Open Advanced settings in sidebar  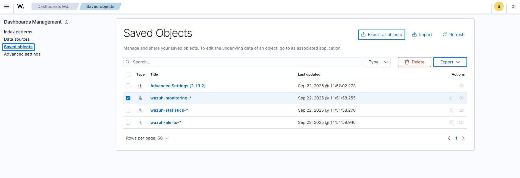(22, 54)
